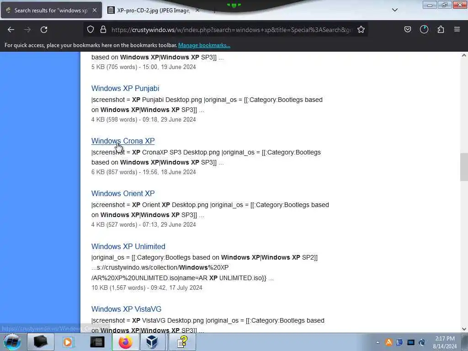Click the page scrollbar thumb
This screenshot has width=468, height=351.
tap(464, 167)
